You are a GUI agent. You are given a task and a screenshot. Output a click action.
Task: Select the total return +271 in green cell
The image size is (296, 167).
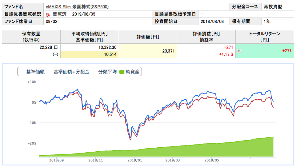coord(287,51)
